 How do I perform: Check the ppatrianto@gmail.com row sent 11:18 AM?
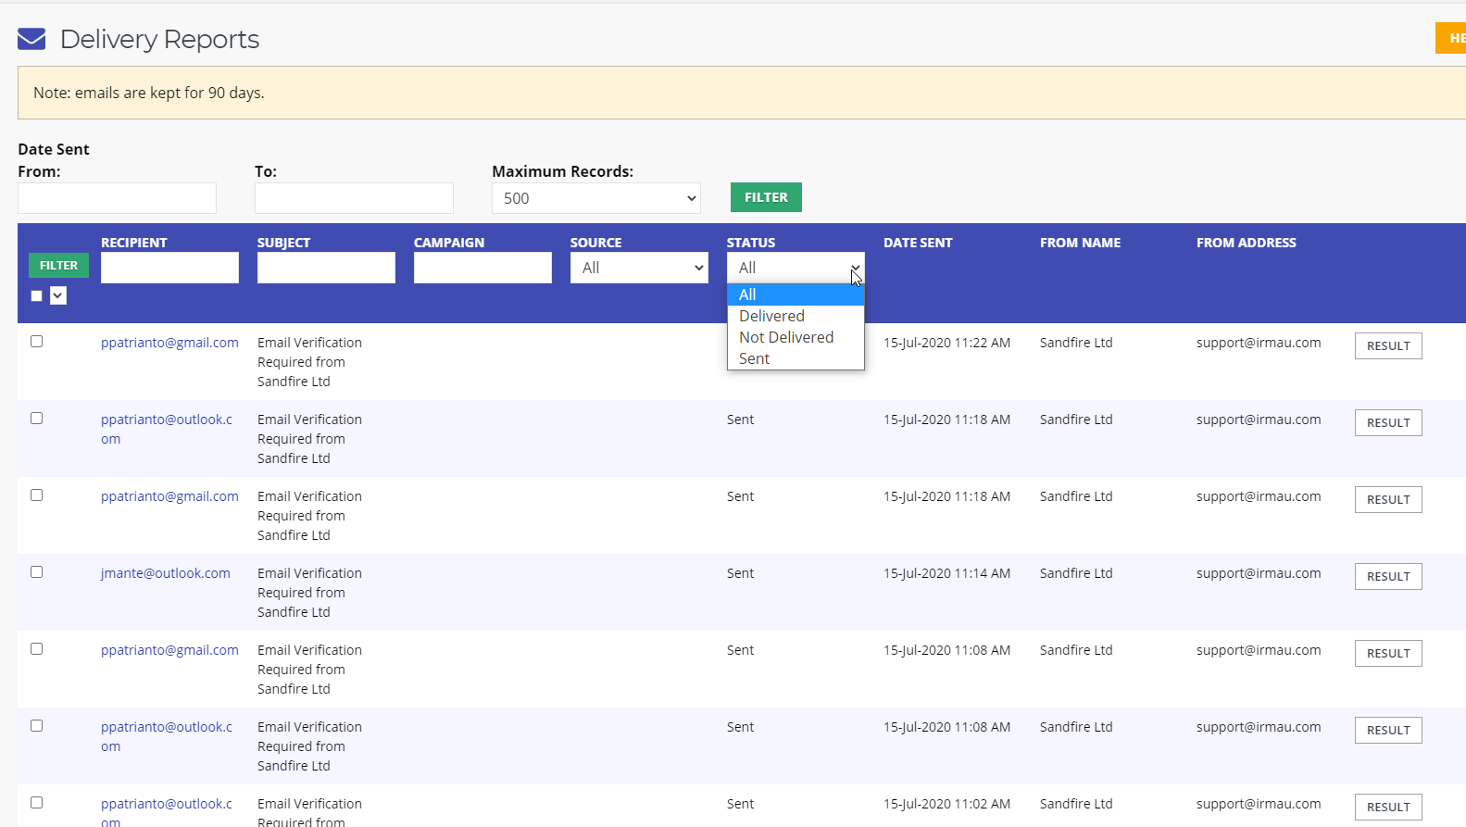(36, 495)
